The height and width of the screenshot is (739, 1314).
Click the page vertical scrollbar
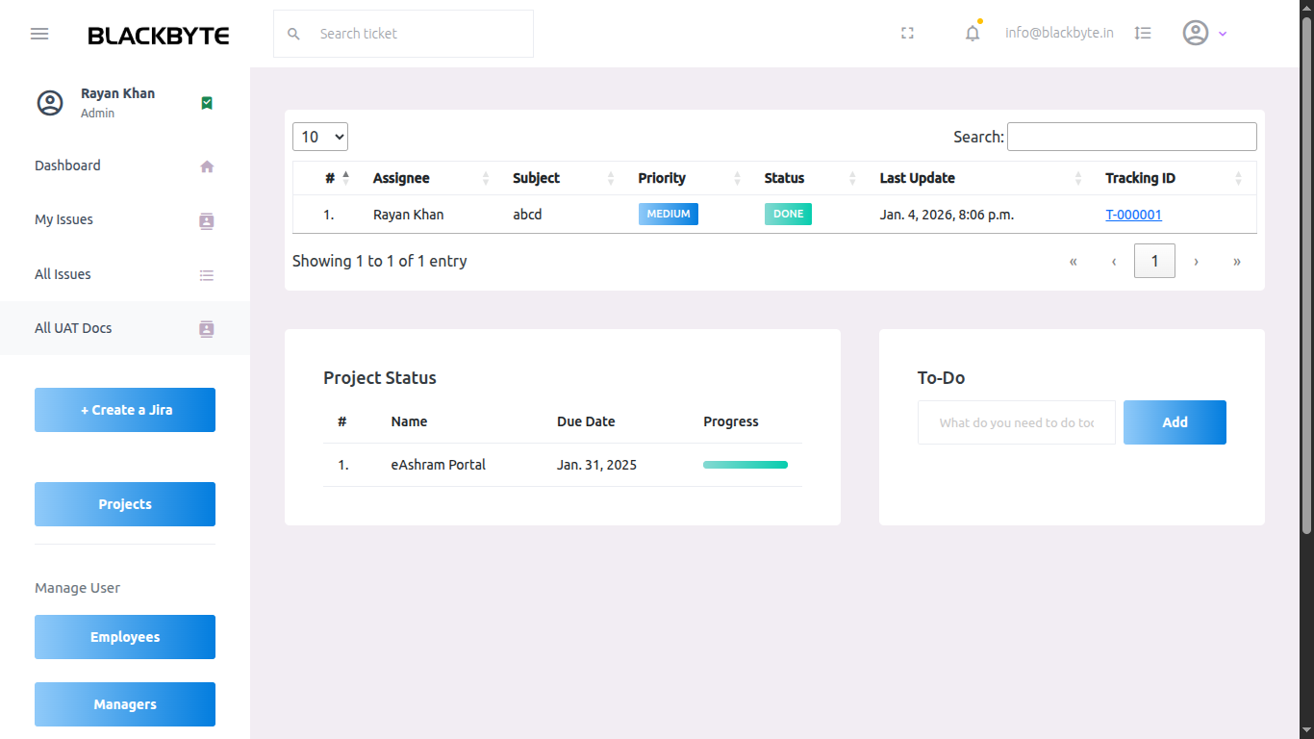coord(1306,274)
